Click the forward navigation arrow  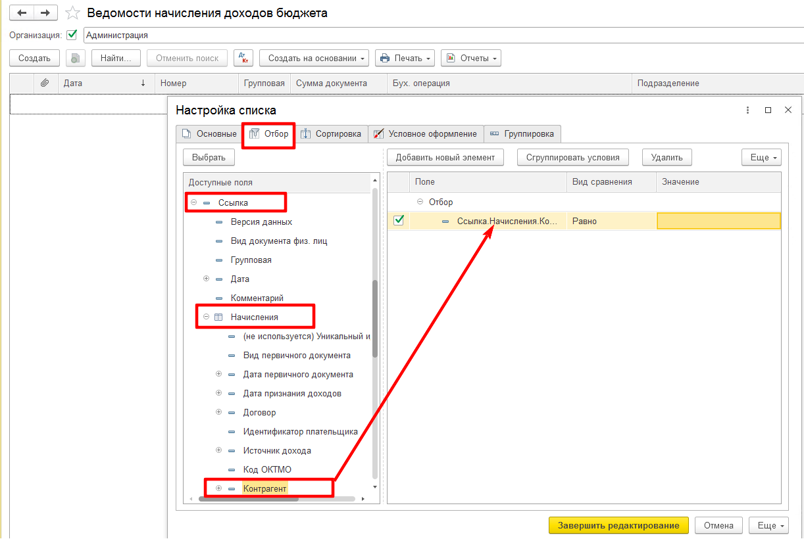click(45, 12)
